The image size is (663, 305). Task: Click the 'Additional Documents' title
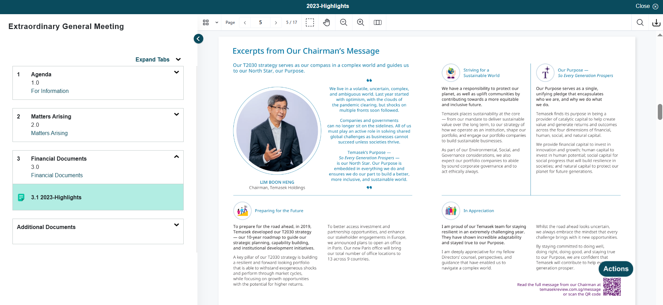click(x=46, y=227)
